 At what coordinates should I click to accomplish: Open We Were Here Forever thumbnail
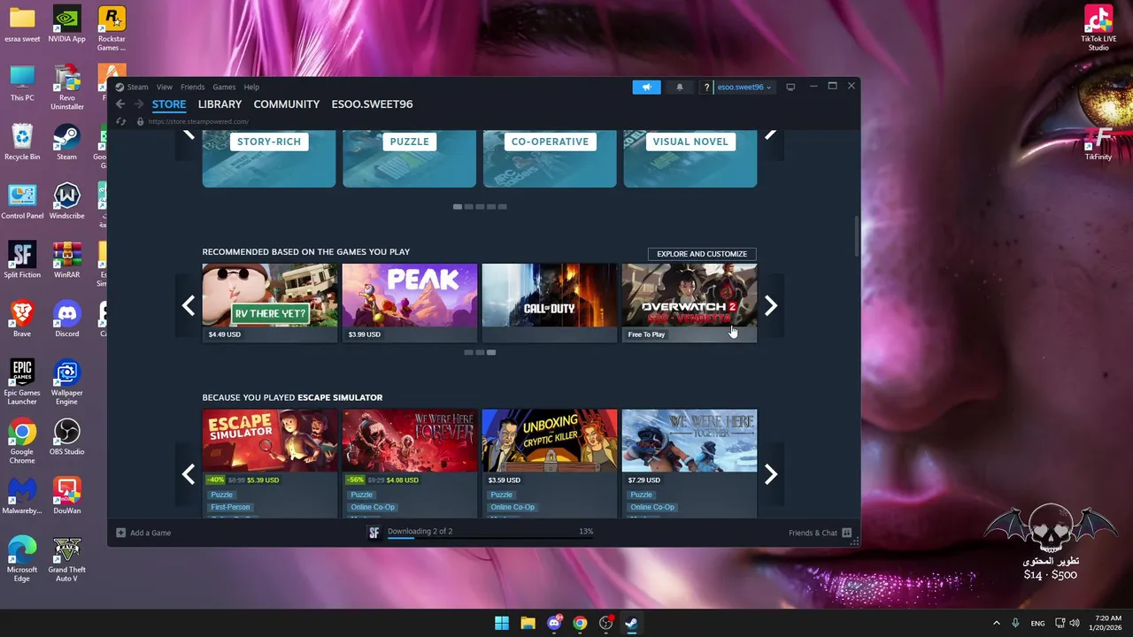tap(409, 441)
